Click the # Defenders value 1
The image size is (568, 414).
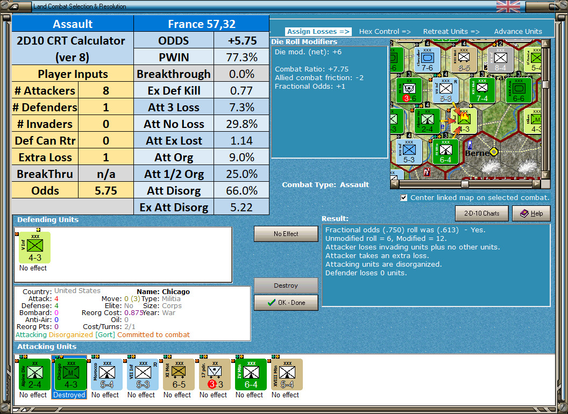[x=106, y=107]
